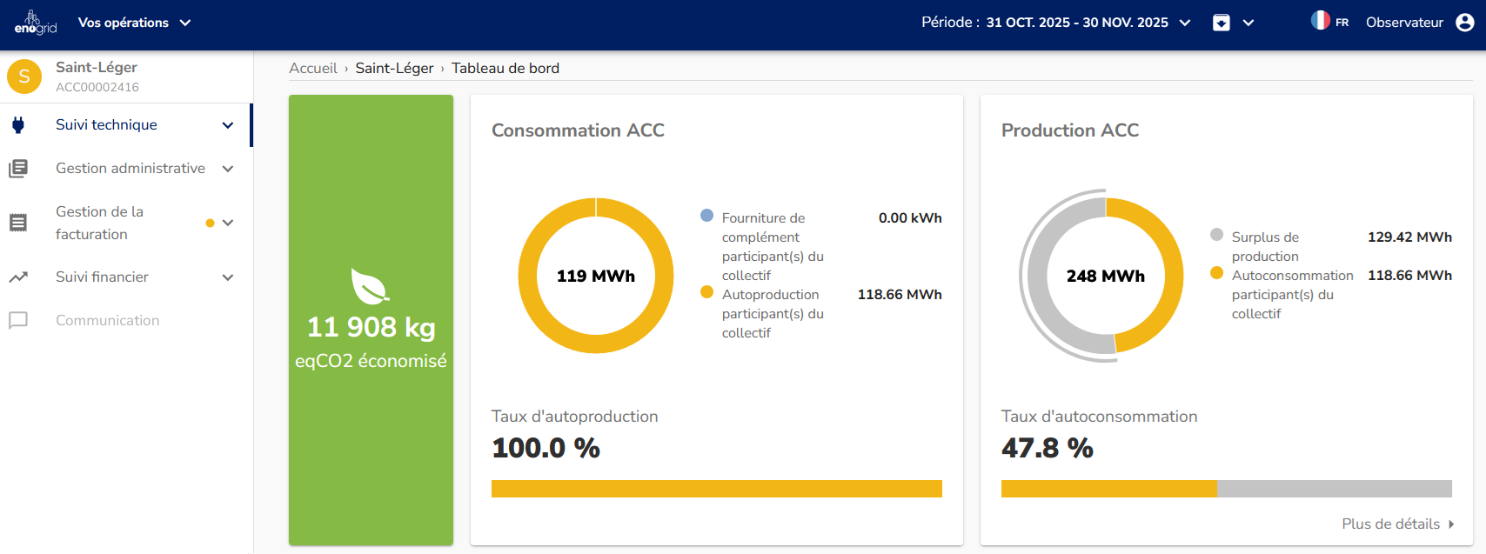The height and width of the screenshot is (554, 1486).
Task: Expand the chevron next to download icon
Action: click(1248, 23)
